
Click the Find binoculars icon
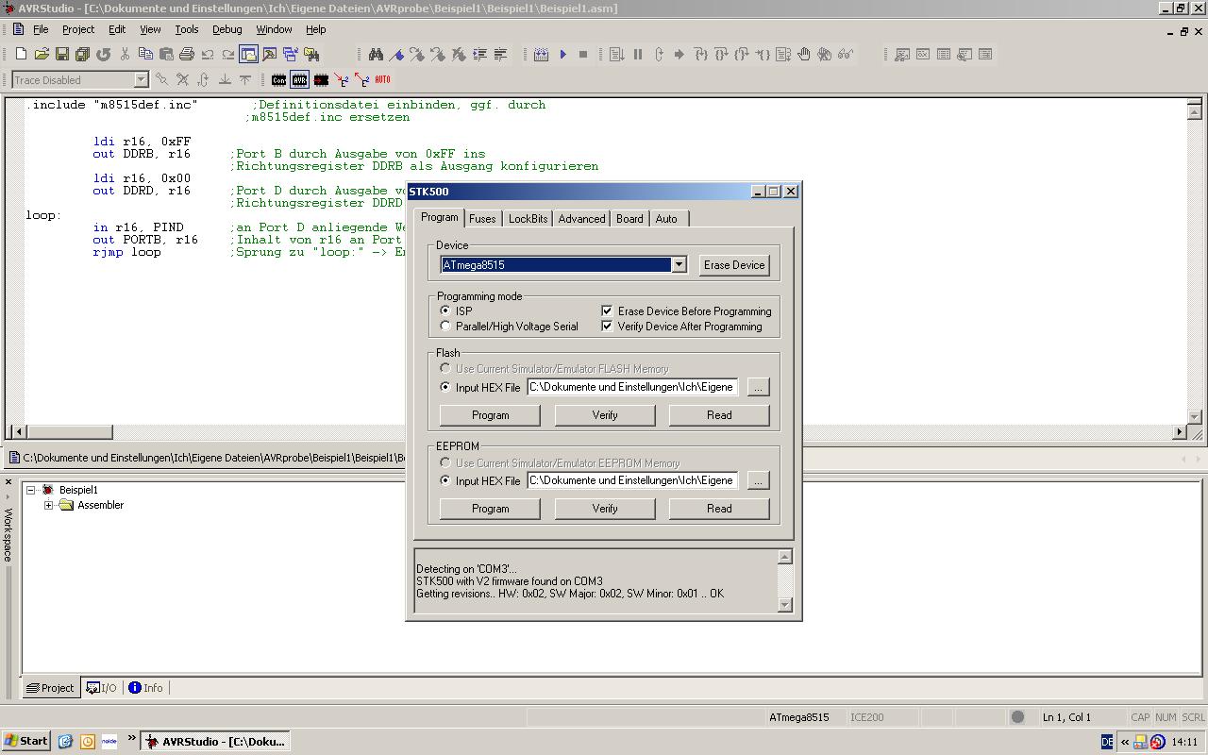tap(376, 54)
